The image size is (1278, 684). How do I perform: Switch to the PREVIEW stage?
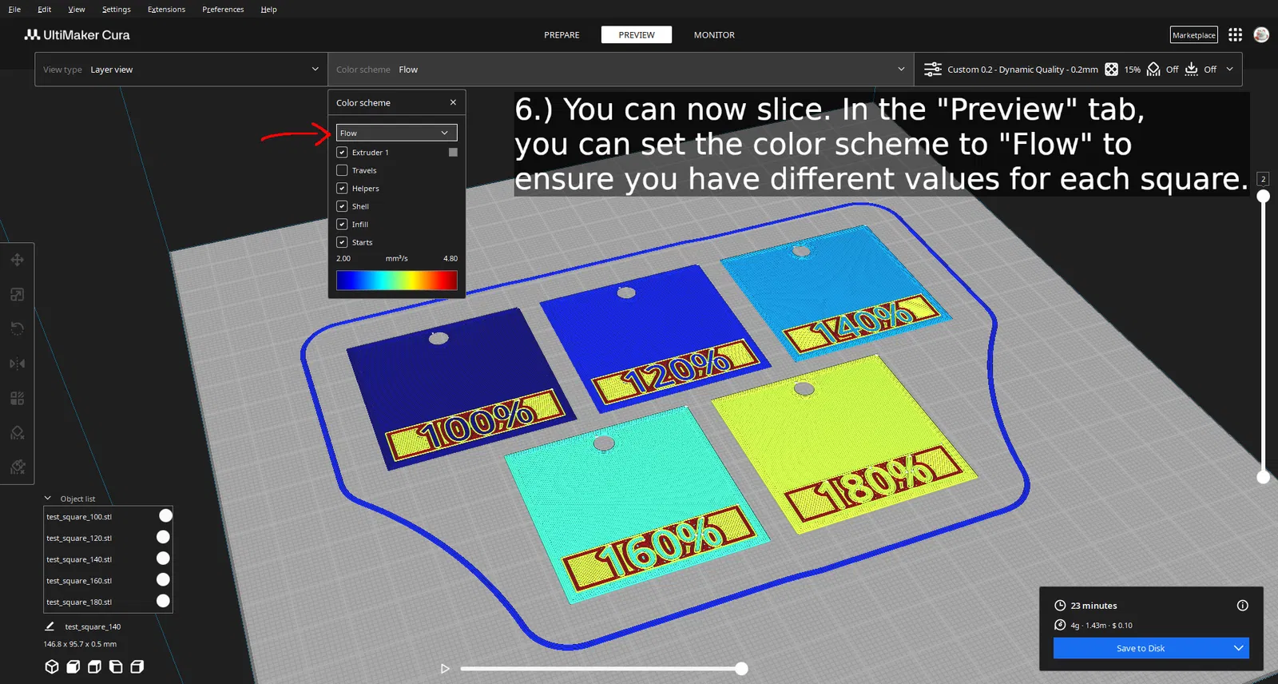637,35
